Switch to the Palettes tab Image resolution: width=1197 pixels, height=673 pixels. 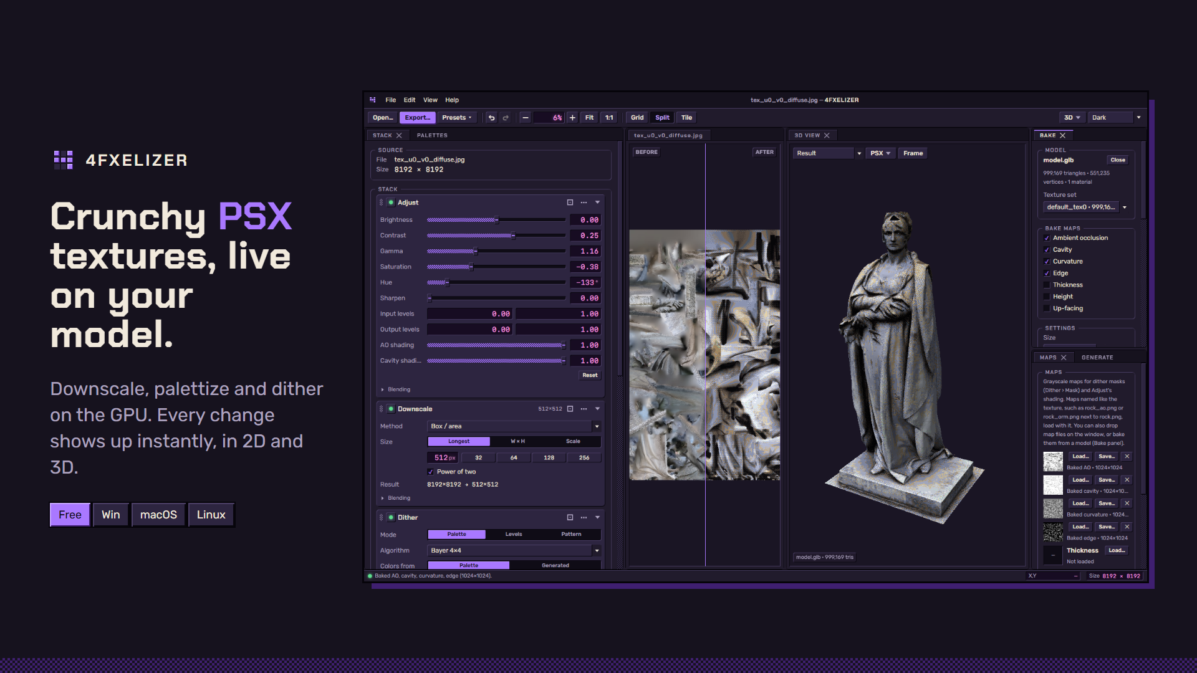pos(432,135)
